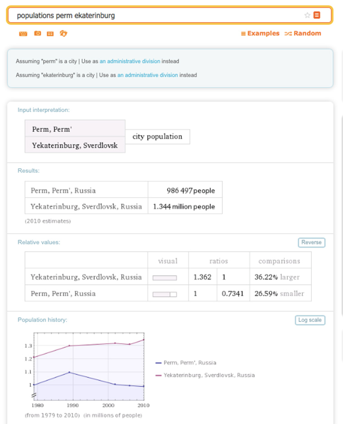
Task: Open the extended keyboard icon
Action: (x=23, y=33)
